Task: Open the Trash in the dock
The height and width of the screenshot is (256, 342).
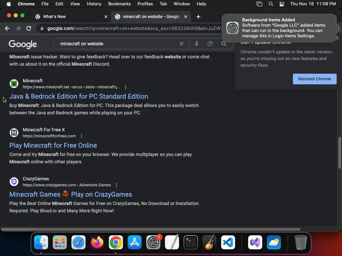Action: (x=301, y=242)
